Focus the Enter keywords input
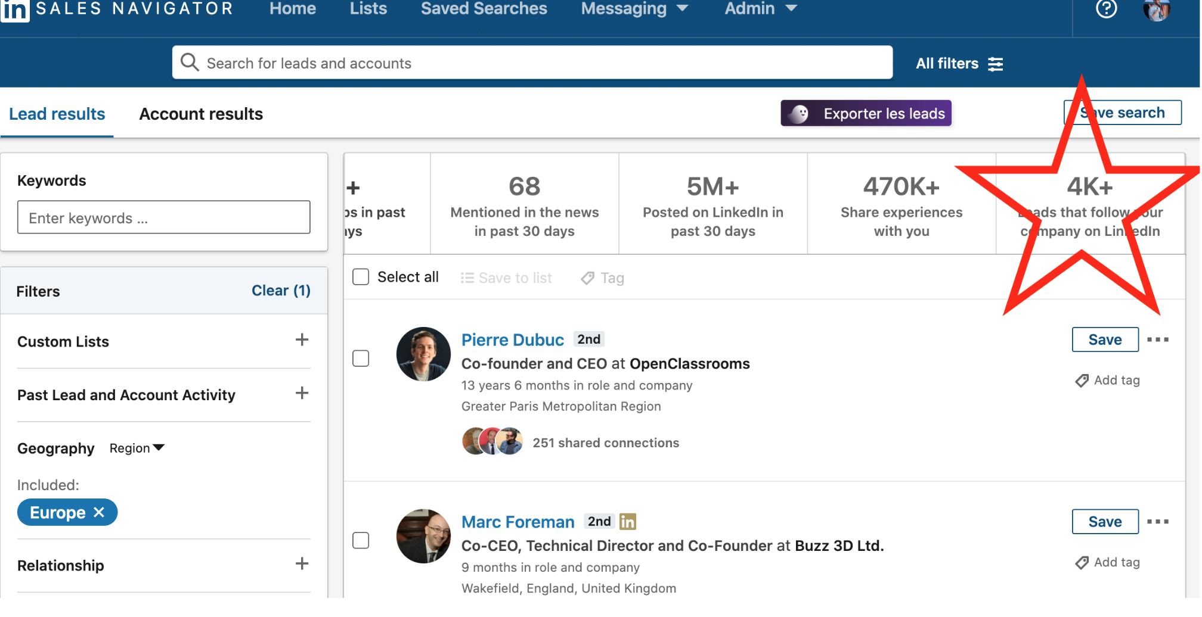The width and height of the screenshot is (1202, 617). (163, 217)
